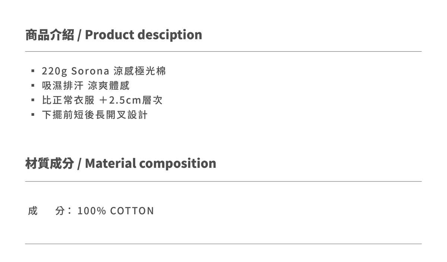
Task: Click the word "Sorona"
Action: (90, 71)
